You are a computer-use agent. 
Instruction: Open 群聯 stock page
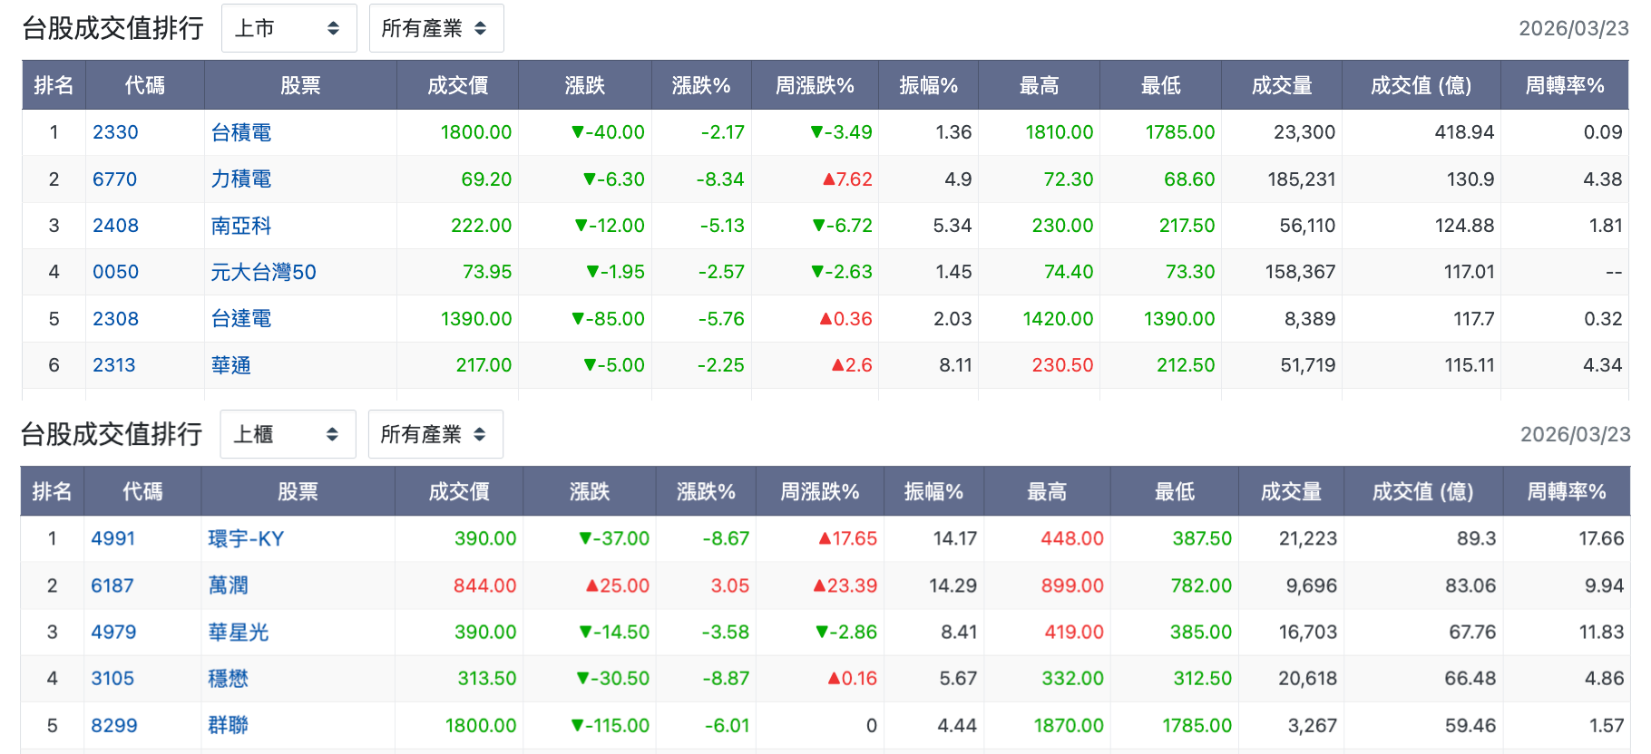(229, 725)
